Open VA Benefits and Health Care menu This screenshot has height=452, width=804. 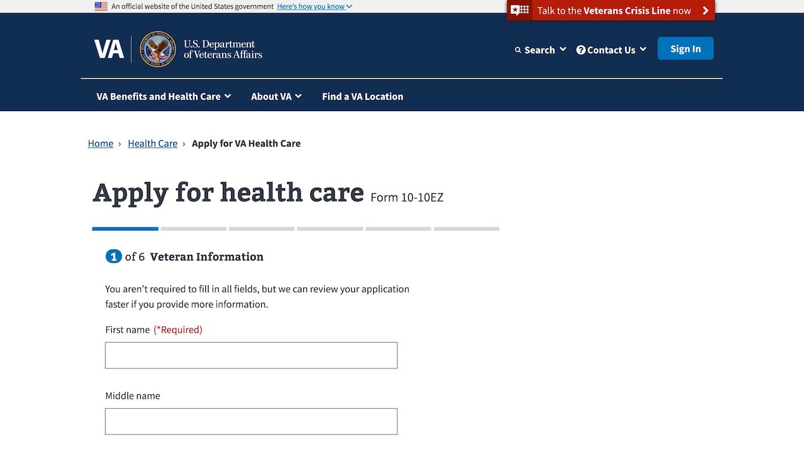[x=163, y=96]
